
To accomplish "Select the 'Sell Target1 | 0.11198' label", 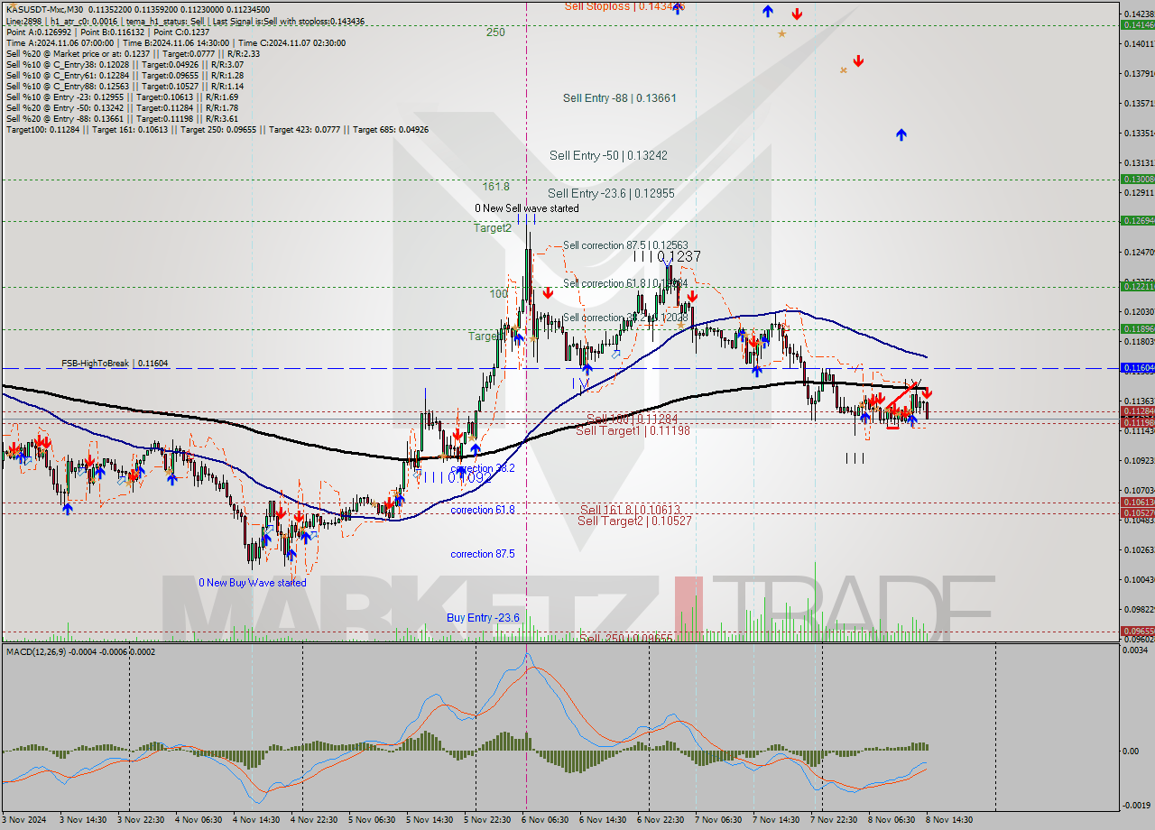I will [633, 431].
